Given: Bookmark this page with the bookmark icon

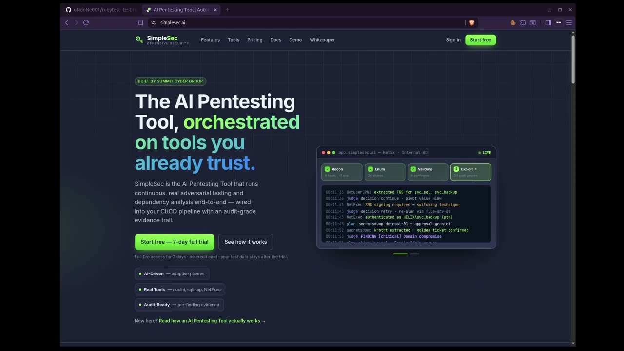Looking at the screenshot, I should click(x=141, y=22).
